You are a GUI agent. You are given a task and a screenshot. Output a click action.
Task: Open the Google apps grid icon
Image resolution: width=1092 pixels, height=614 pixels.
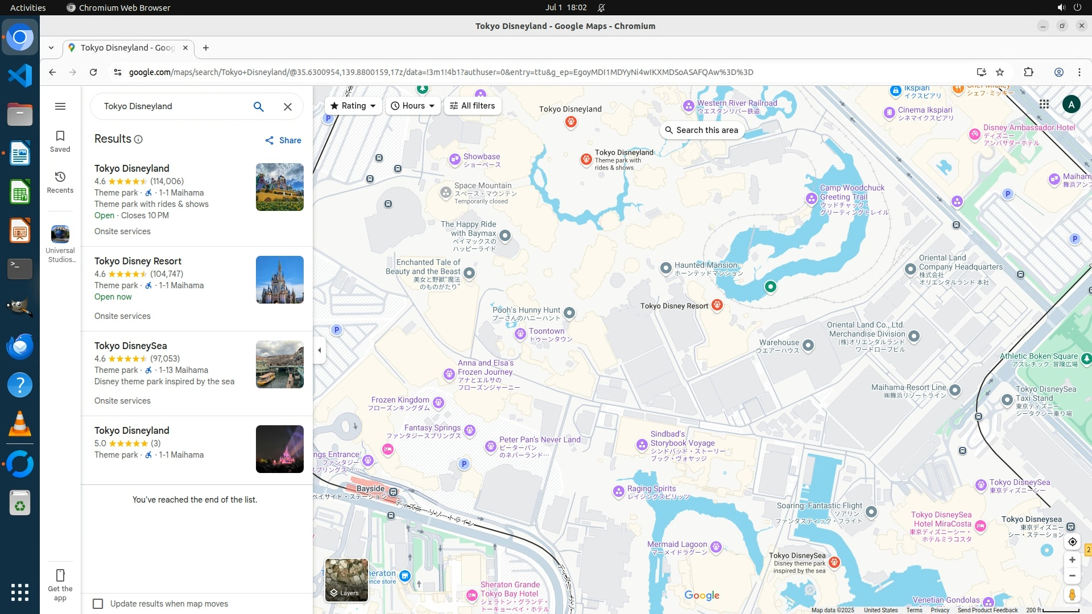click(x=1044, y=104)
